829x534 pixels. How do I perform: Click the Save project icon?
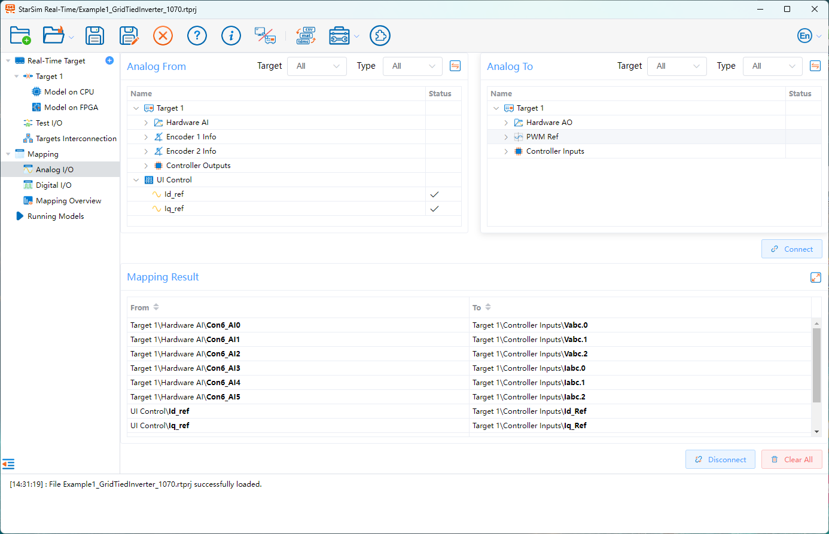(x=95, y=36)
